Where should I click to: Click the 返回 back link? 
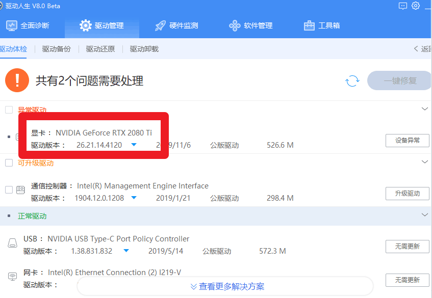[423, 49]
